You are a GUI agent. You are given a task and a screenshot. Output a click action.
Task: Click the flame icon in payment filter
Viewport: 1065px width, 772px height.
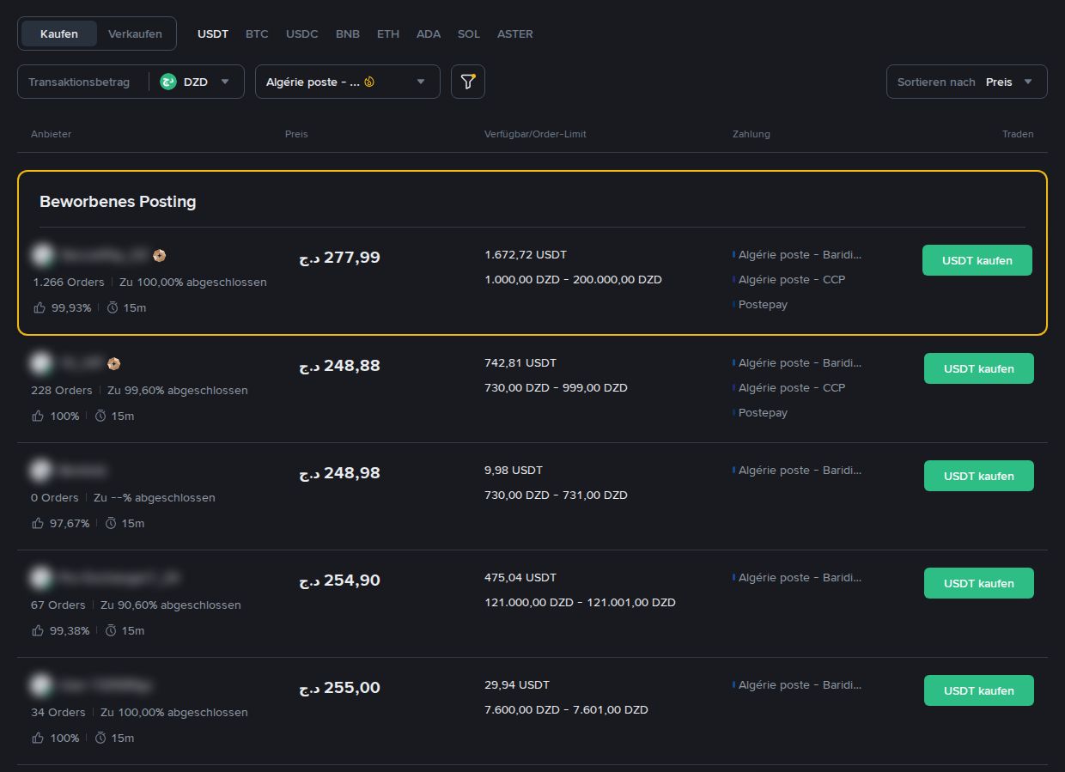click(x=369, y=82)
